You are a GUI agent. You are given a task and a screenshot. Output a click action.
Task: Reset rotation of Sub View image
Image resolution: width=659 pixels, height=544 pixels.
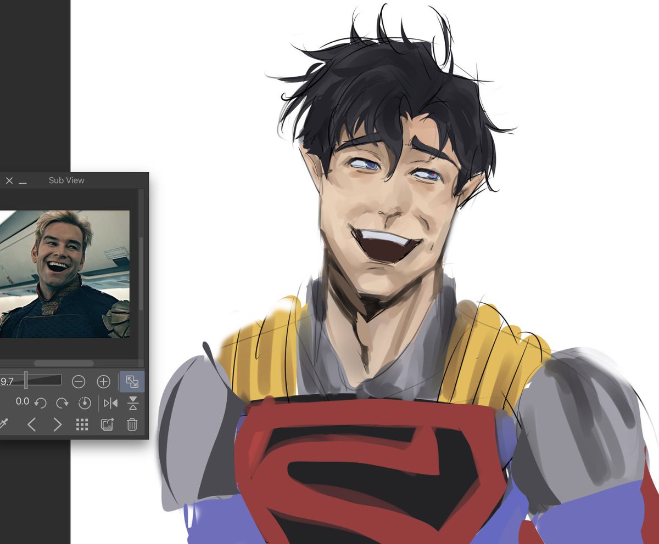coord(84,403)
